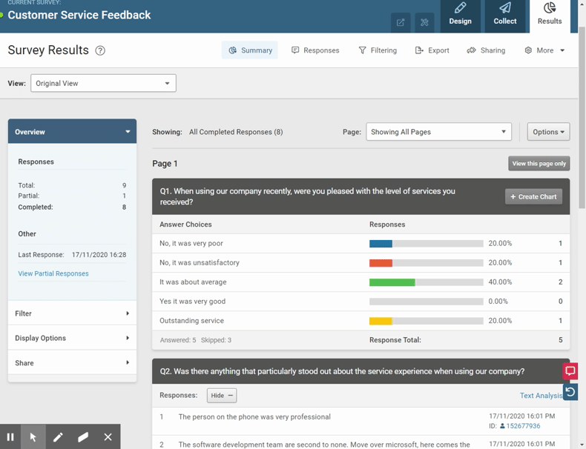The image size is (586, 449).
Task: Collapse the Overview panel
Action: [x=72, y=131]
